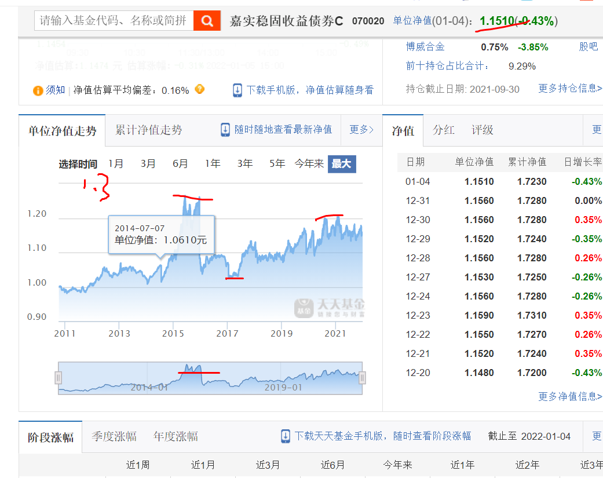Click the 12-31 date cell
Screen dimensions: 603x478
tap(418, 200)
